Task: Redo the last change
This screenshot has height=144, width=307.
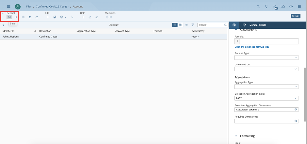Action: 37,17
